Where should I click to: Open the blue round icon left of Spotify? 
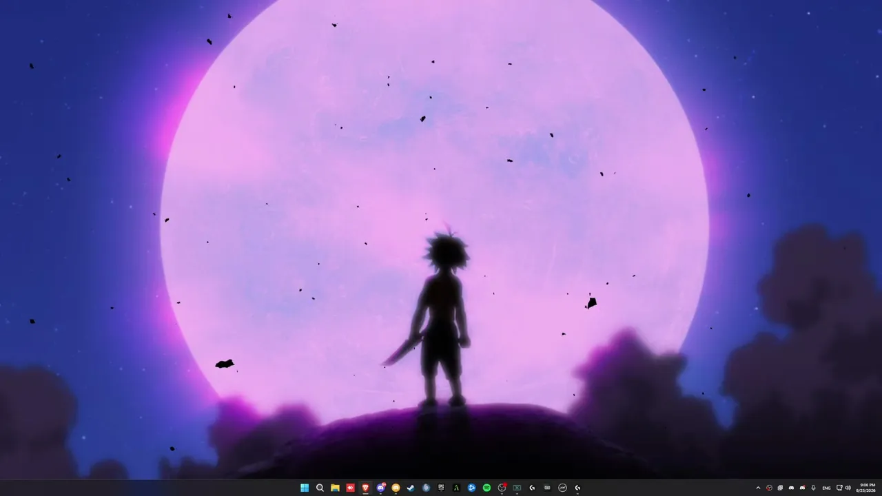(x=471, y=488)
